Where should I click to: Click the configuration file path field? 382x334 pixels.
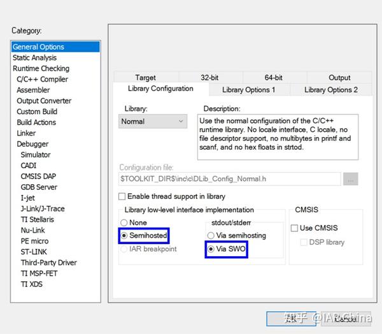coord(230,179)
